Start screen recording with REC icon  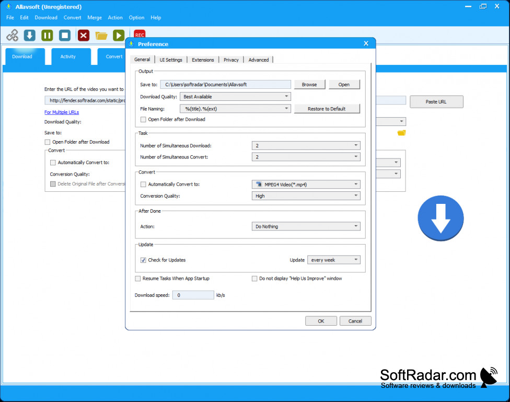click(140, 33)
